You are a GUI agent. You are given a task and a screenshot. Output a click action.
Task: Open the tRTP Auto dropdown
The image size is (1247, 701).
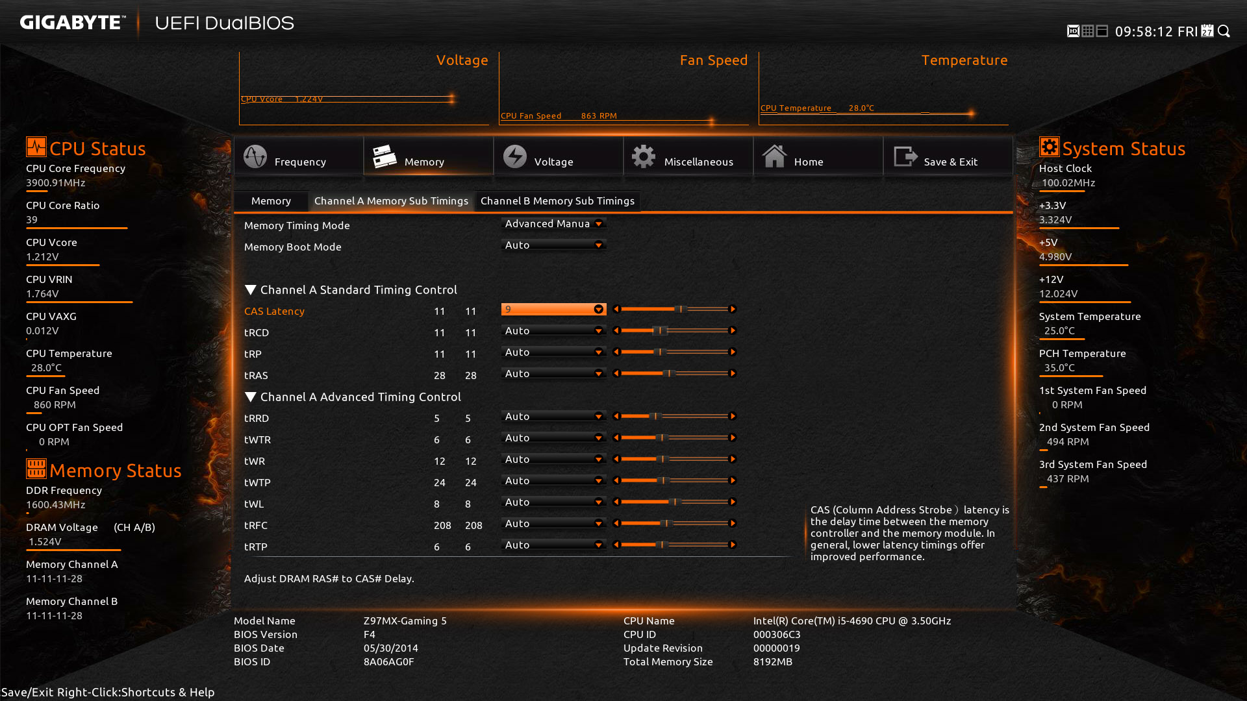553,545
